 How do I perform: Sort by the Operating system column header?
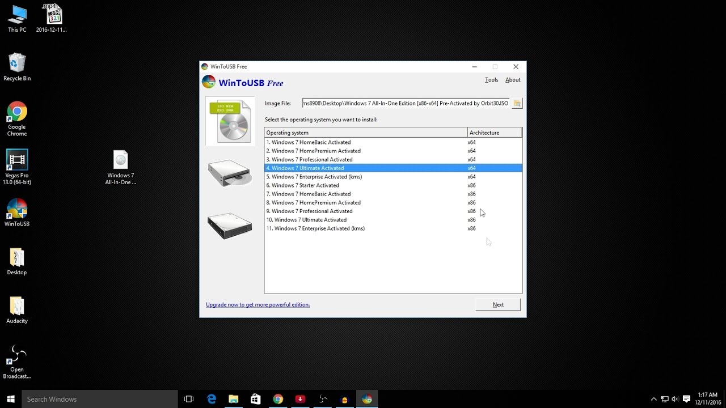(366, 133)
